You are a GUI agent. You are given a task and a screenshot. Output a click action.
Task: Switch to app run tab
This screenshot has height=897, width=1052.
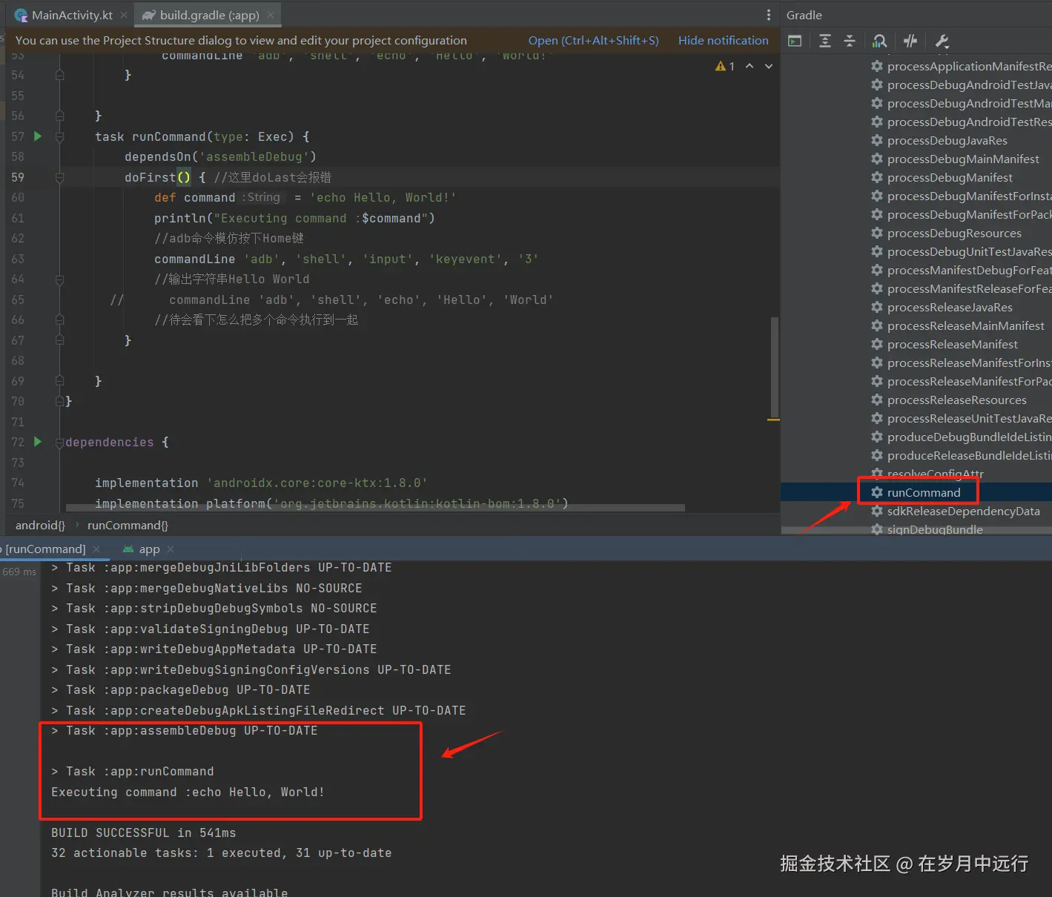pyautogui.click(x=149, y=549)
